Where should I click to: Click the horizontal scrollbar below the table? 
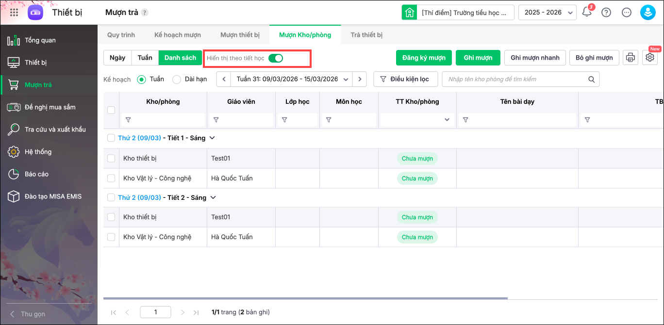(305, 298)
